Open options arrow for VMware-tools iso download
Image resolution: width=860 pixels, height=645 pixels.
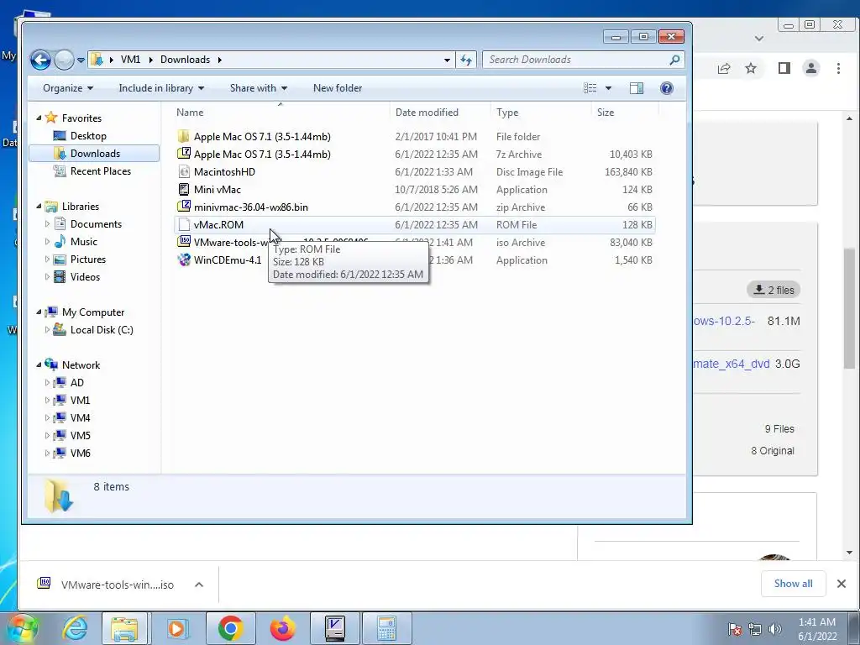199,585
